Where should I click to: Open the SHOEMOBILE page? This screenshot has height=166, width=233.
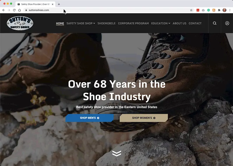click(106, 23)
